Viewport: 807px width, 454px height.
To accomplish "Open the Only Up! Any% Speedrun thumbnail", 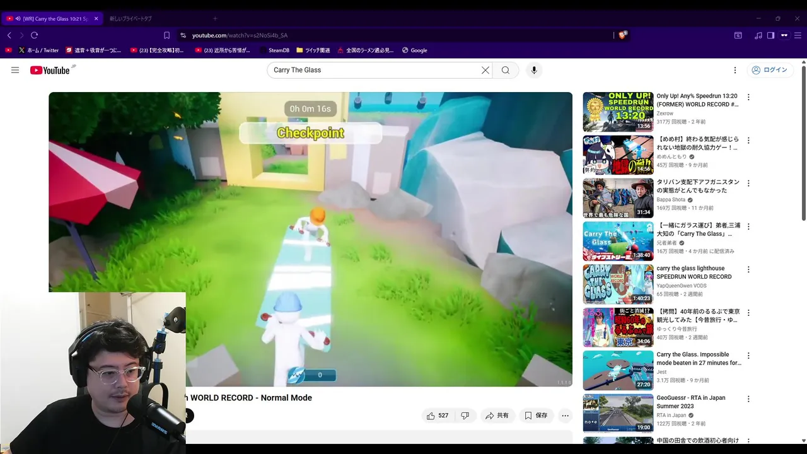I will coord(618,112).
